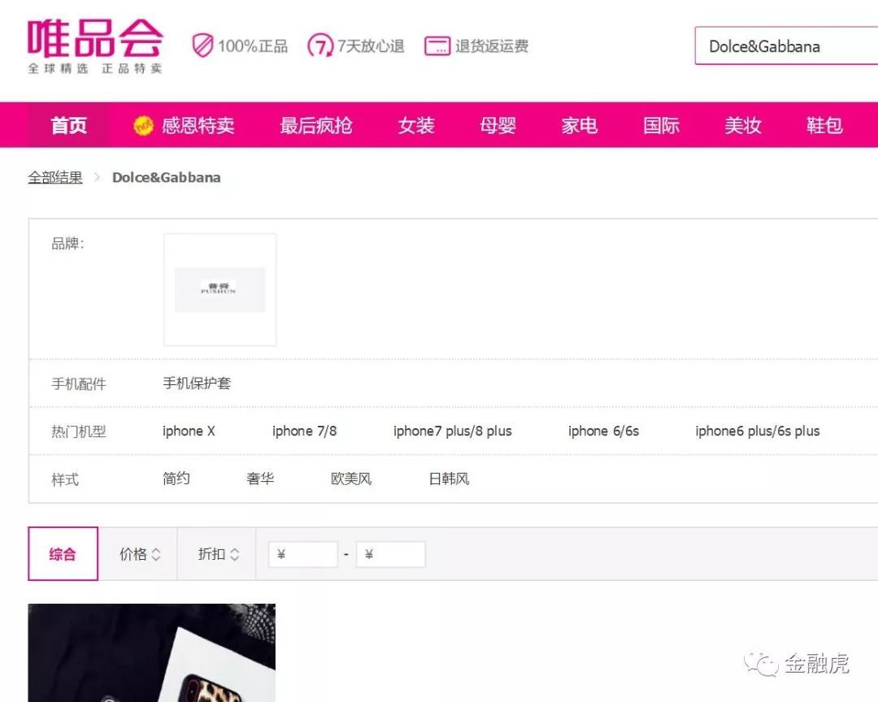Screen dimensions: 878x702
Task: Select the PUSHUN brand logo thumbnail
Action: pos(219,289)
